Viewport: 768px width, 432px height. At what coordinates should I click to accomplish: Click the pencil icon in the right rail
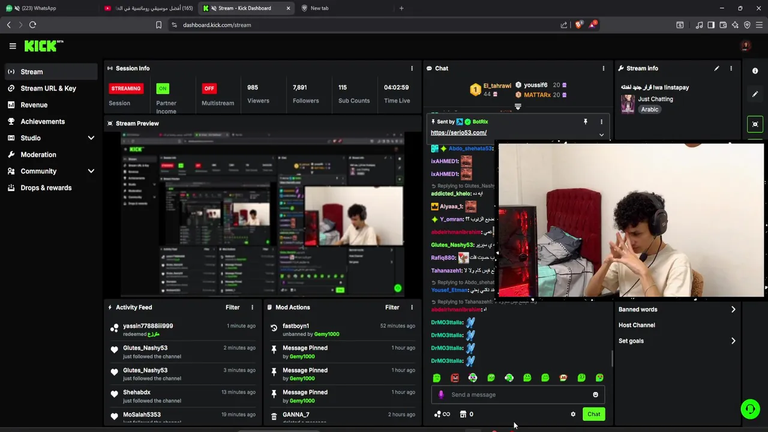(755, 94)
